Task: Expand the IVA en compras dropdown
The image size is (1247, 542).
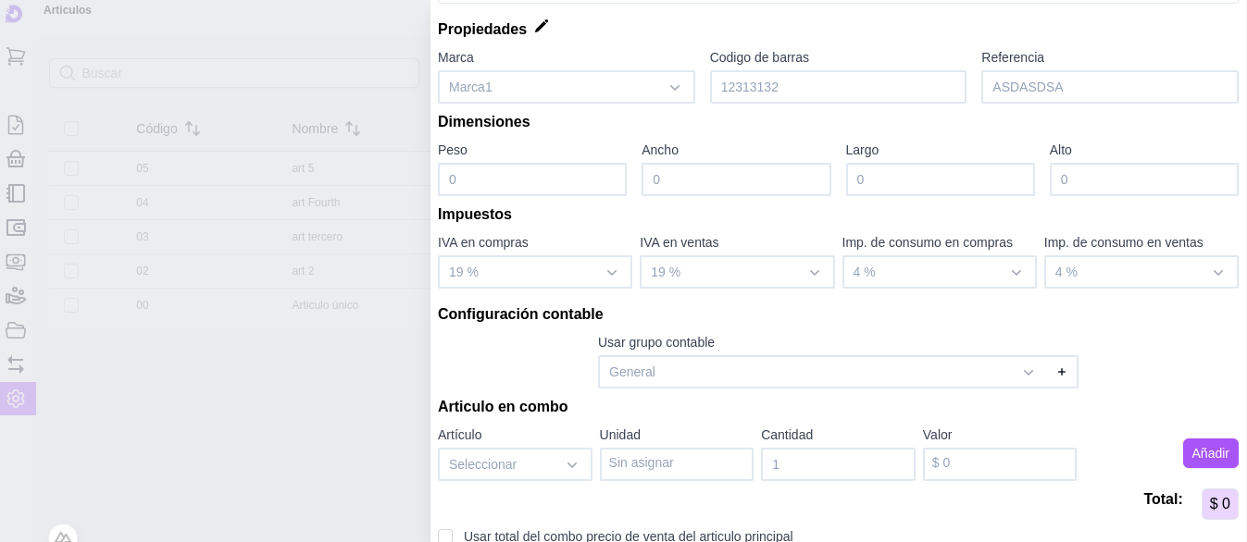Action: pyautogui.click(x=534, y=272)
